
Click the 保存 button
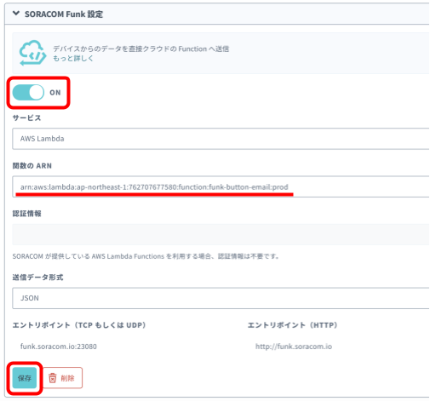pyautogui.click(x=25, y=378)
